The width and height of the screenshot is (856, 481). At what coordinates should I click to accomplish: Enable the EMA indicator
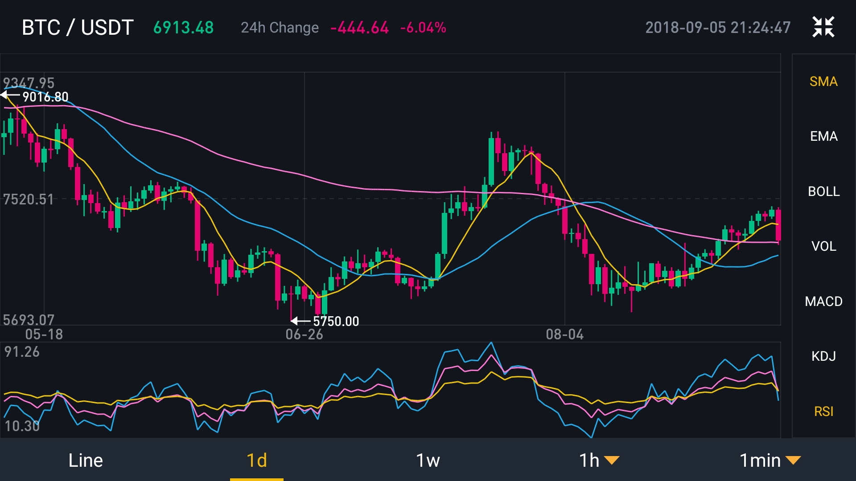823,136
